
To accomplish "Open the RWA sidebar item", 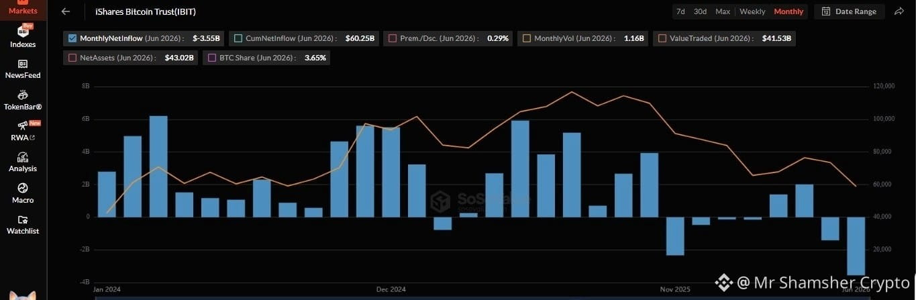I will tap(23, 130).
